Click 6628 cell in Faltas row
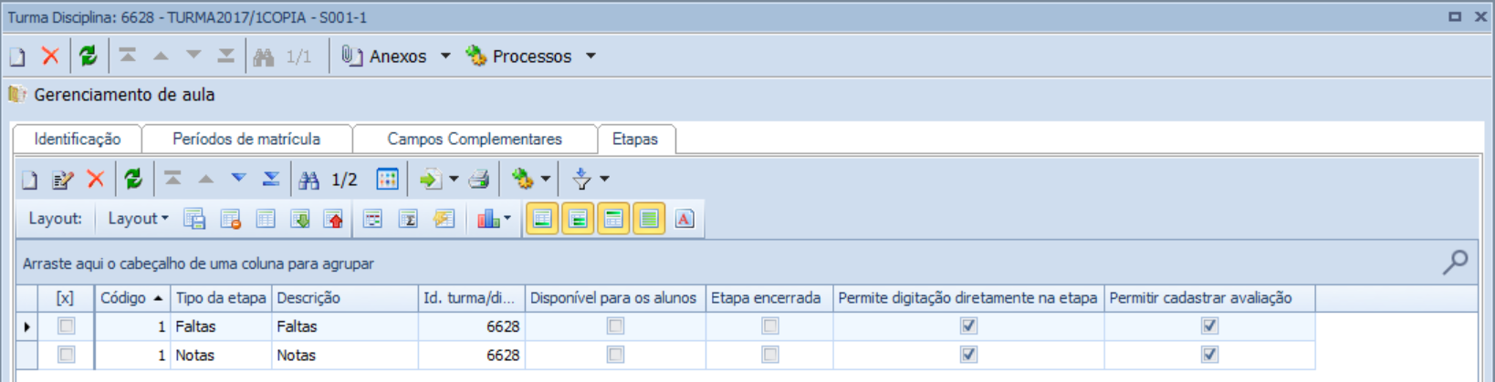 (471, 326)
